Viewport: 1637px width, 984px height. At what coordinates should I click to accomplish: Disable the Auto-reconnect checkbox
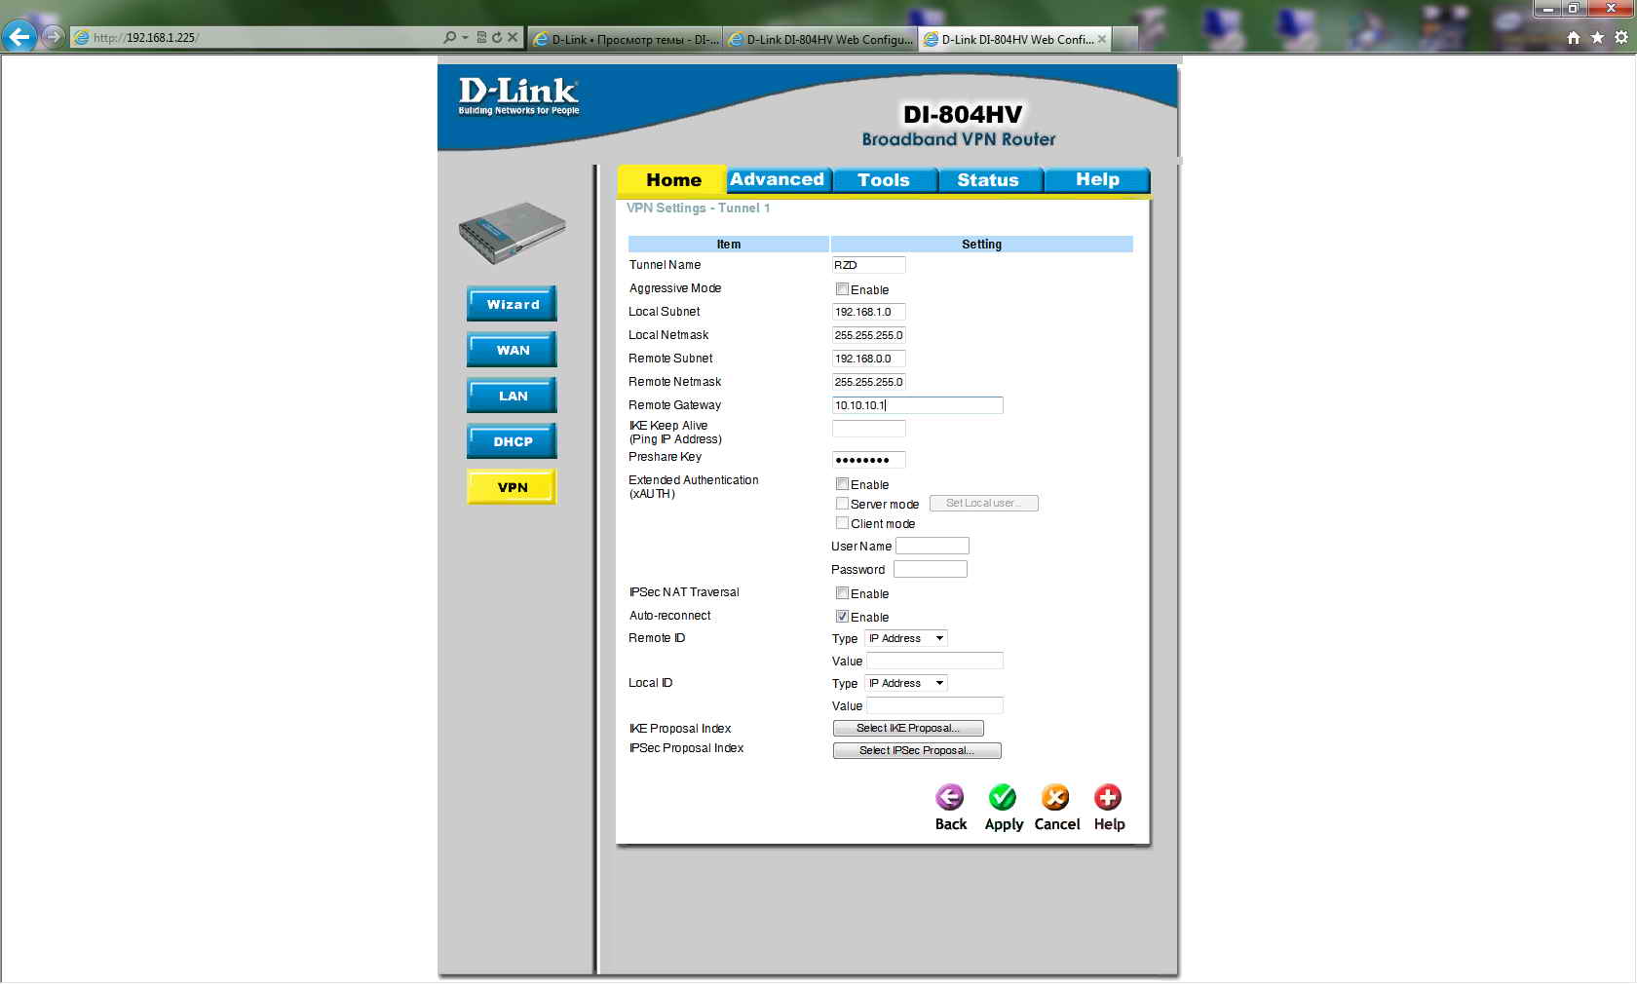click(x=842, y=617)
